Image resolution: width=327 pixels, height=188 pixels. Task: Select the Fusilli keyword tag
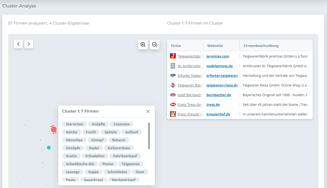pos(91,132)
